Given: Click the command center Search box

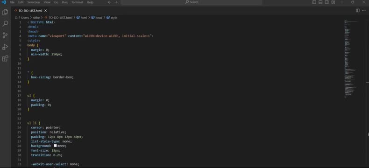Looking at the screenshot, I should coord(192,2).
